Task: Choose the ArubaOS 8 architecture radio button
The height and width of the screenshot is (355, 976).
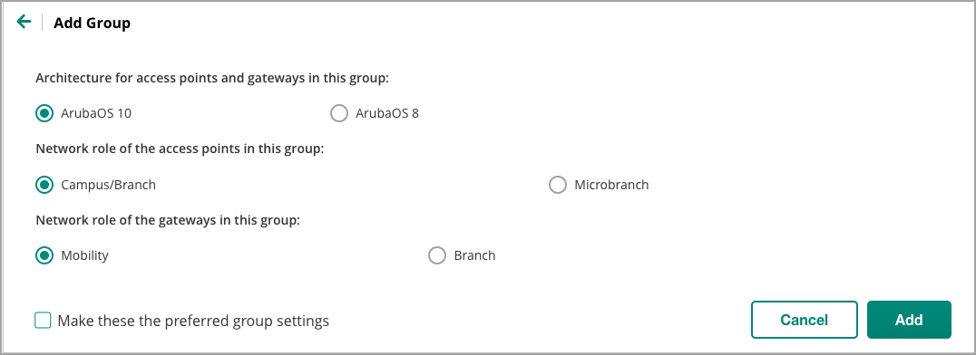Action: [x=338, y=114]
